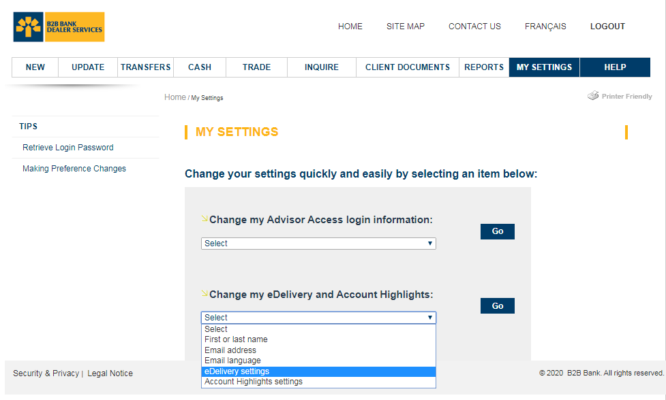This screenshot has width=666, height=400.
Task: Click Retrieve Login Password link
Action: [69, 148]
